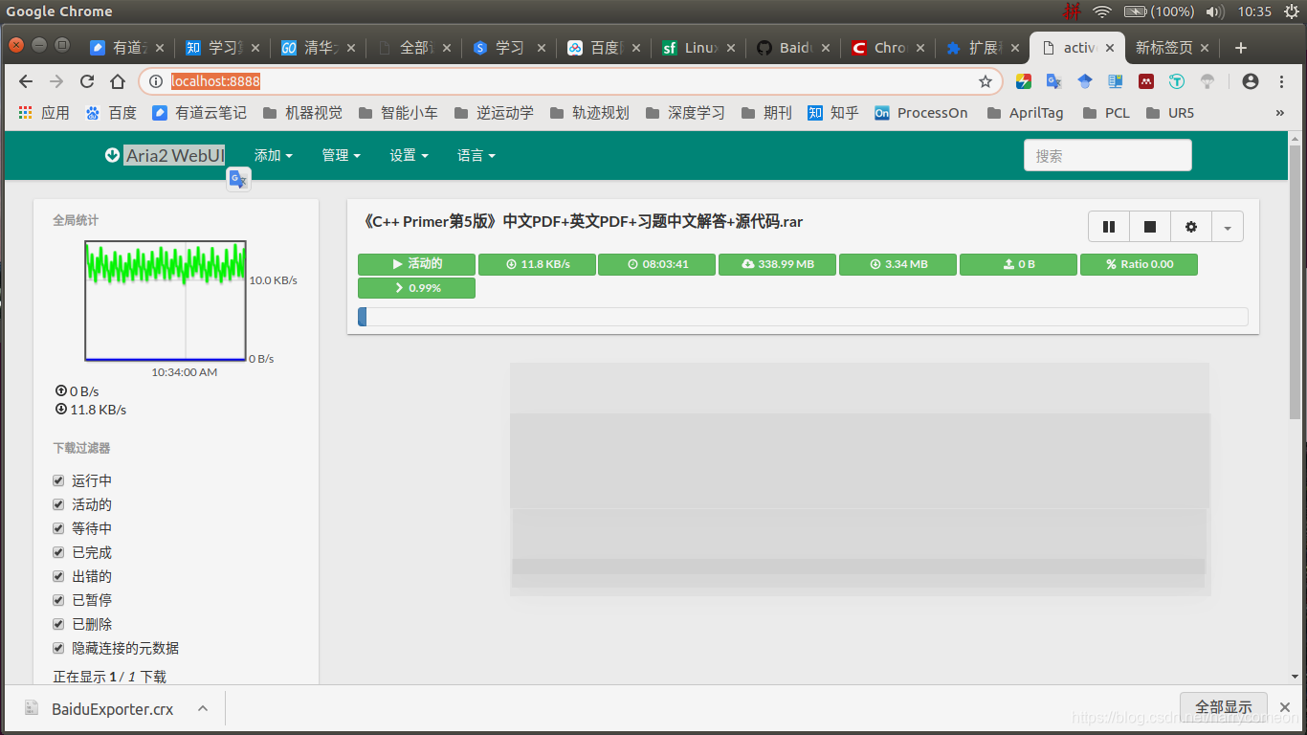Open the 管理 menu

click(342, 155)
